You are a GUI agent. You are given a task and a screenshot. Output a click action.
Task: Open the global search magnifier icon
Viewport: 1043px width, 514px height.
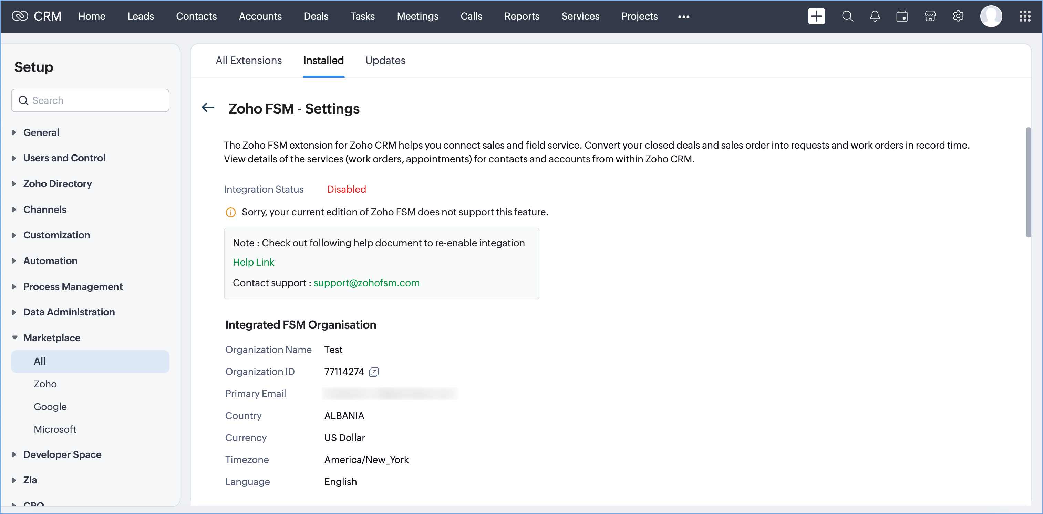[x=847, y=16]
